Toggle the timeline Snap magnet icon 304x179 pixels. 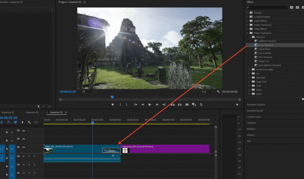coord(9,122)
